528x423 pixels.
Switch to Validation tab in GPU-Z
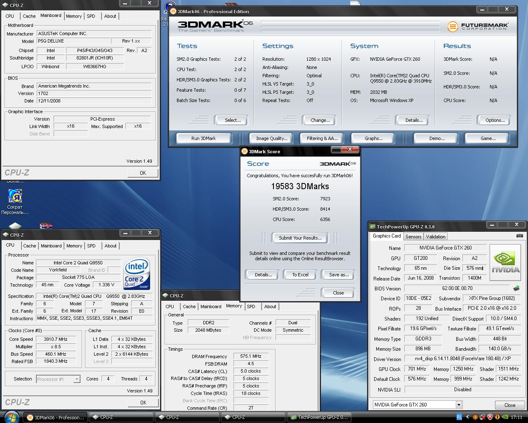(x=436, y=237)
